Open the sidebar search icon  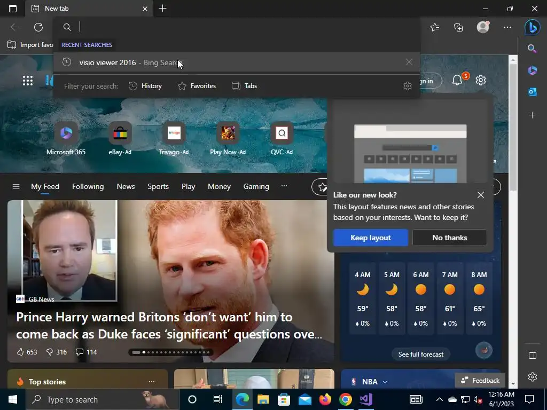pos(532,49)
